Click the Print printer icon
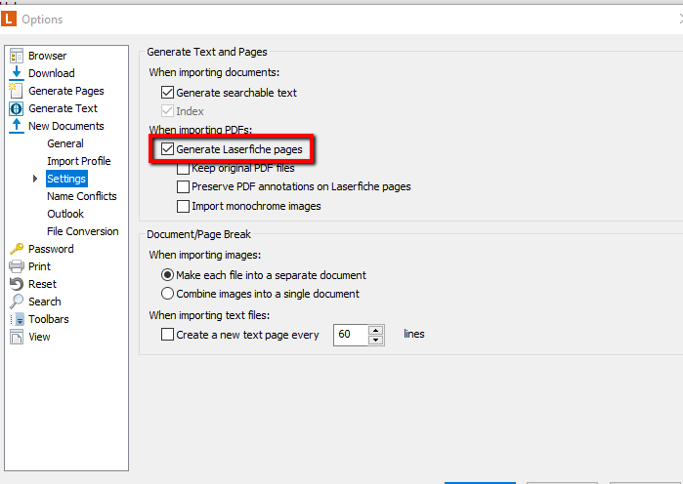 (x=17, y=266)
